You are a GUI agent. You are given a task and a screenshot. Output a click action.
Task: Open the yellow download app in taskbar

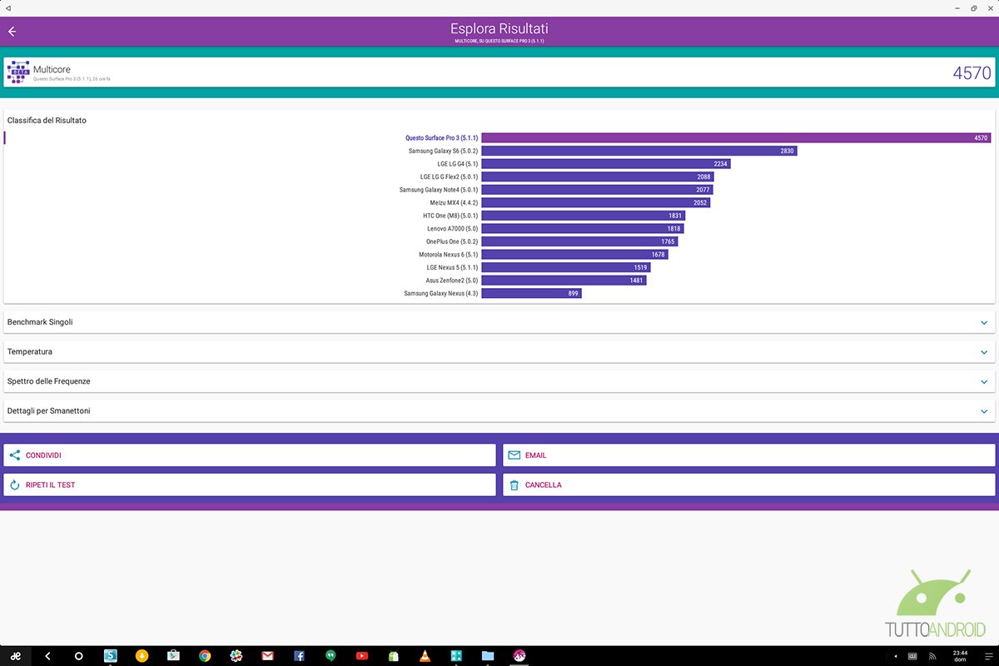click(142, 656)
